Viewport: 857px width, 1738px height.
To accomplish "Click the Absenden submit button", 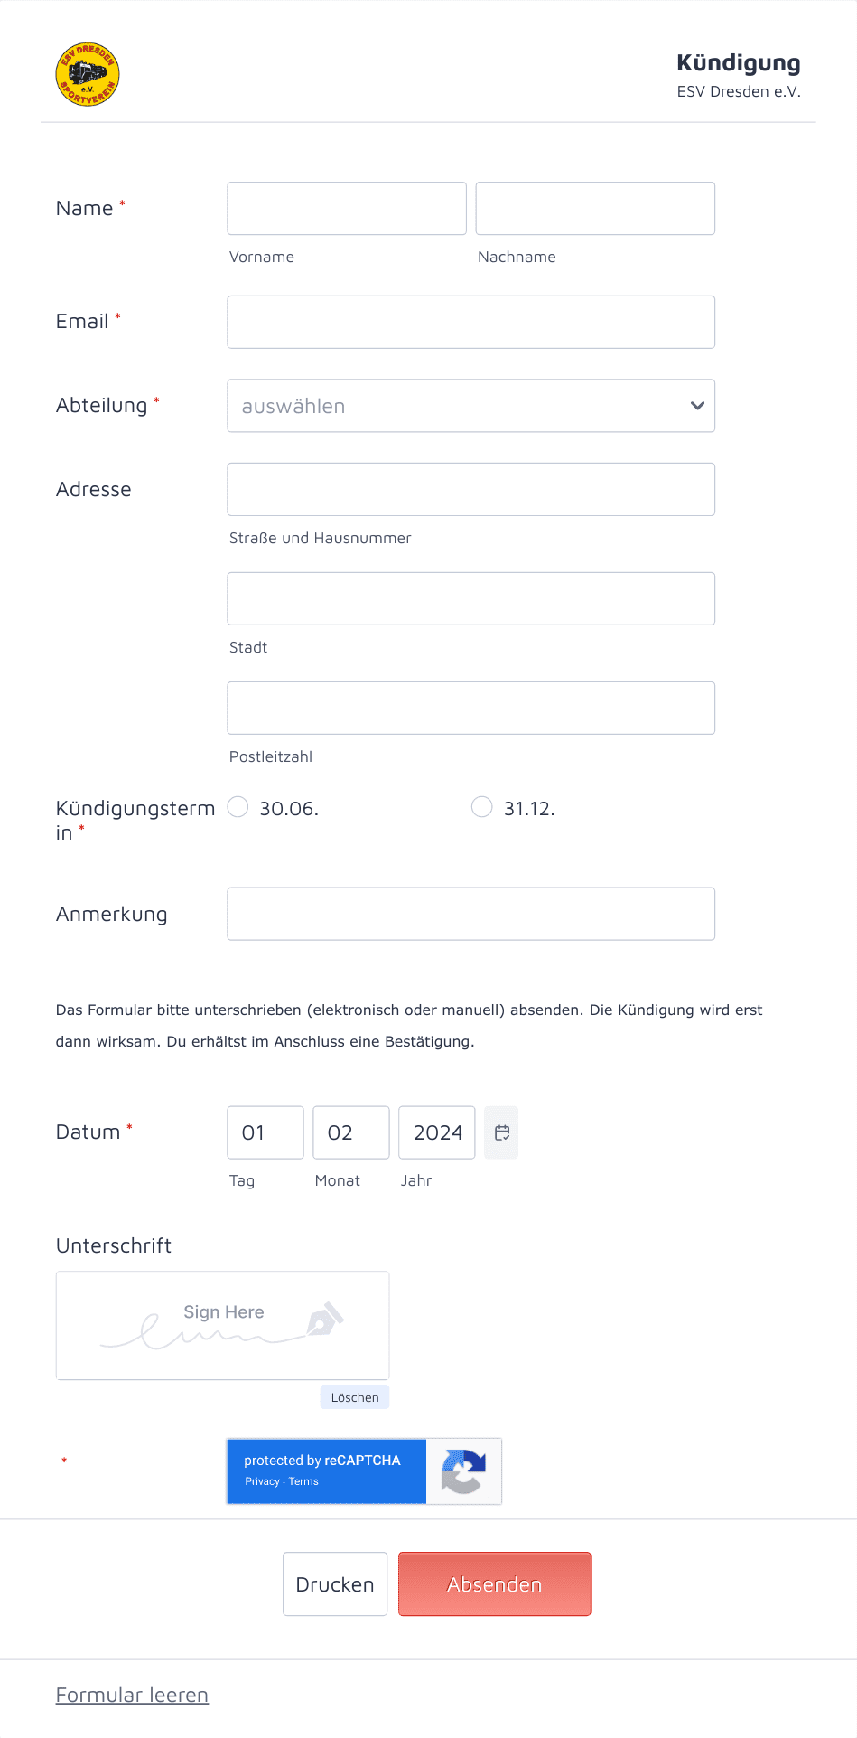I will click(x=495, y=1584).
